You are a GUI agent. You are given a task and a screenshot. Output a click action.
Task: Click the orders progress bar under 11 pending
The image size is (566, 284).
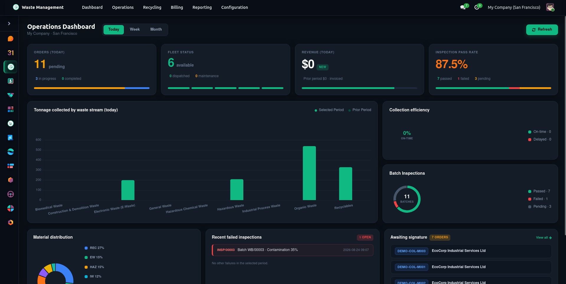92,88
